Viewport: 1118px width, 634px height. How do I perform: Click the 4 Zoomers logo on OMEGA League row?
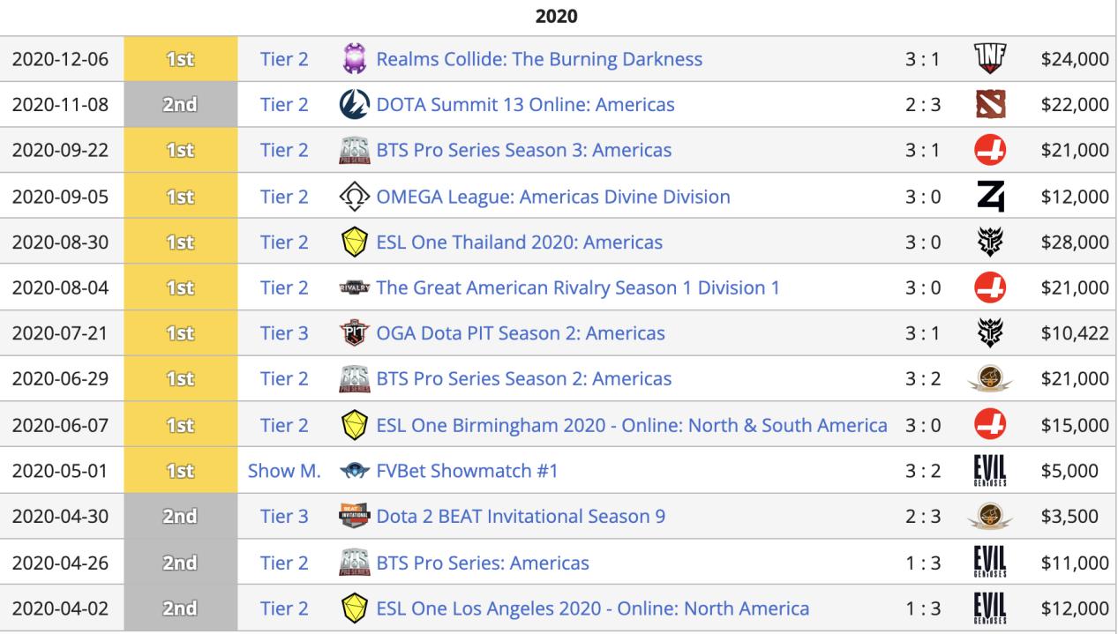989,197
